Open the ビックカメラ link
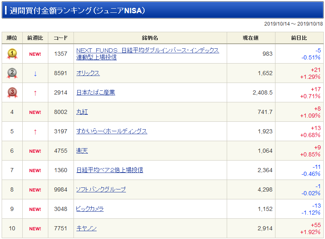325x239 pixels. [x=90, y=209]
